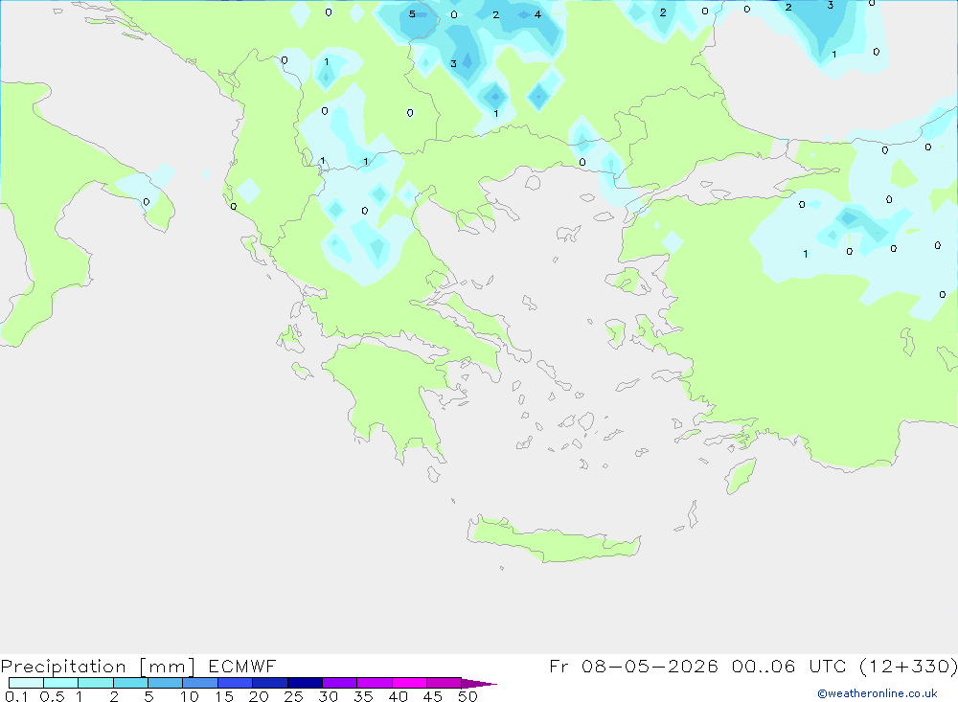Click the '(12+330)' forecast offset text
Image resolution: width=958 pixels, height=702 pixels.
click(x=908, y=666)
